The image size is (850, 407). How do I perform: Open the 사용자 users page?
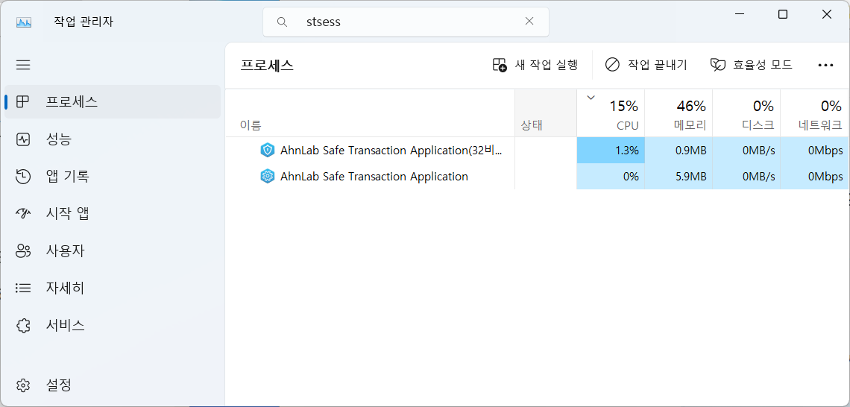113,251
